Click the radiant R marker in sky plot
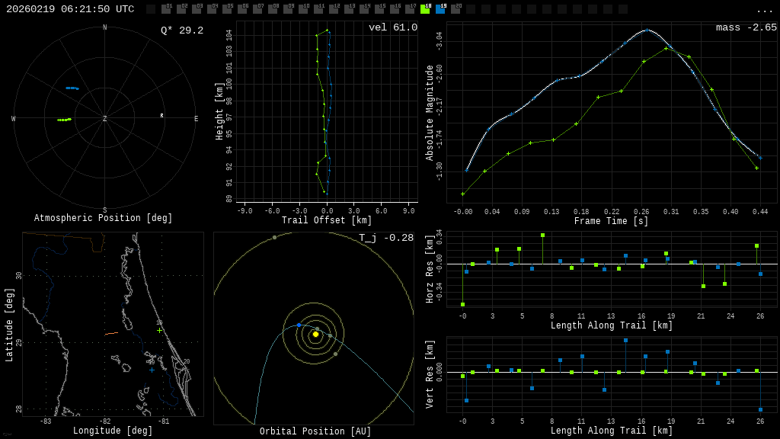The width and height of the screenshot is (780, 439). coord(161,116)
